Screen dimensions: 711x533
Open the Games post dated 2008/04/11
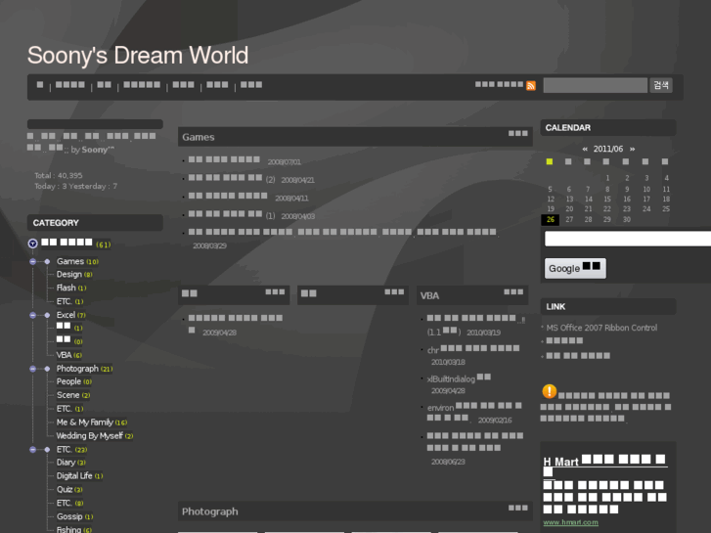point(228,196)
